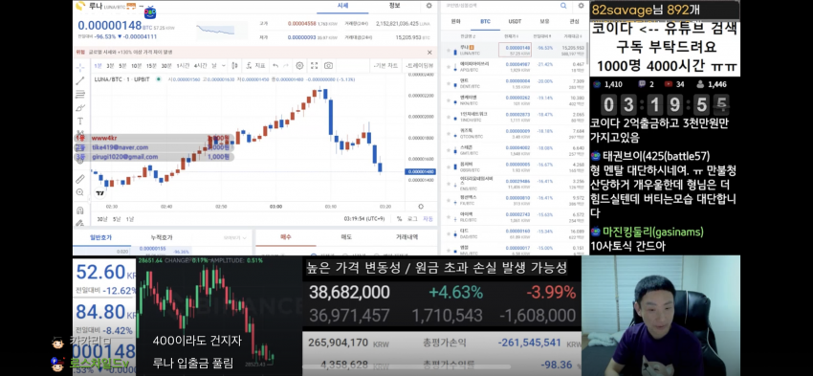Image resolution: width=813 pixels, height=376 pixels.
Task: Redo the chart action
Action: tap(286, 65)
